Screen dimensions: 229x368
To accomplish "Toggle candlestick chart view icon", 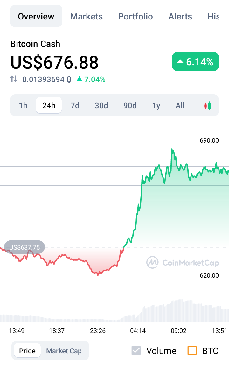I will [208, 106].
